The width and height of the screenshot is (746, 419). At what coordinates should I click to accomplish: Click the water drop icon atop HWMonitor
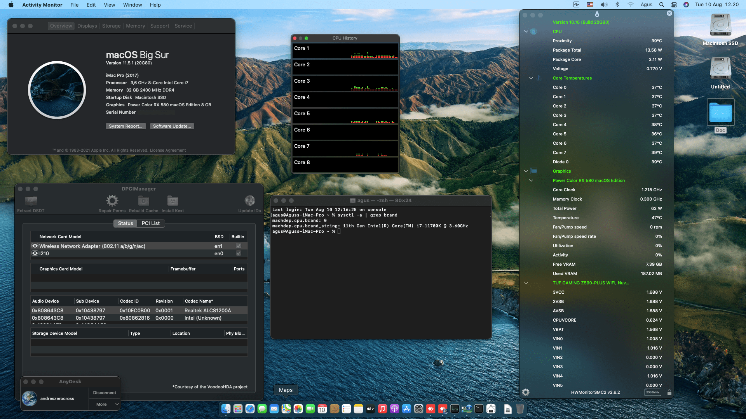pos(597,14)
